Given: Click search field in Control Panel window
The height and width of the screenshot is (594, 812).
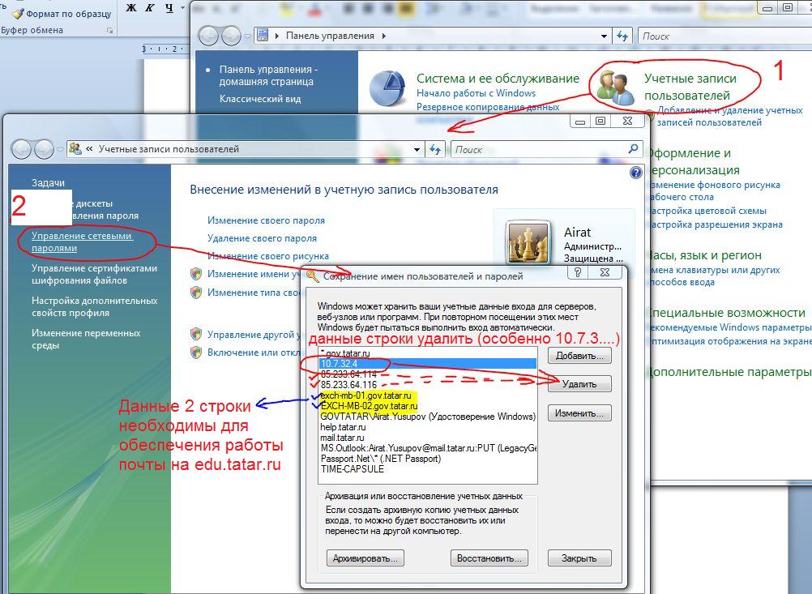Looking at the screenshot, I should coord(724,36).
